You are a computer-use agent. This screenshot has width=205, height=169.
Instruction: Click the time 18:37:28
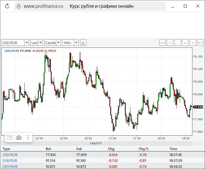point(176,160)
